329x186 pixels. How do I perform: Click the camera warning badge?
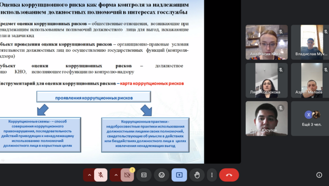tap(132, 170)
